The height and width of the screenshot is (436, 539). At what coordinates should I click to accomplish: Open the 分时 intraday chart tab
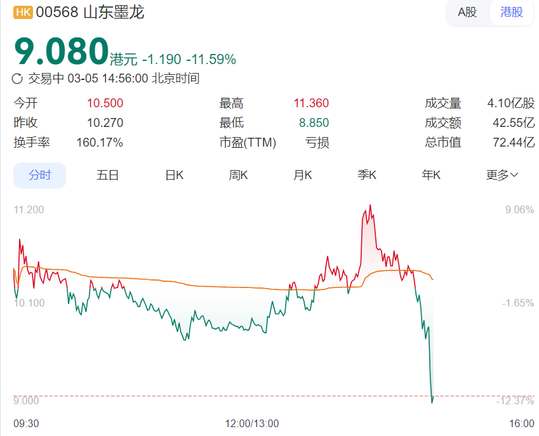(39, 175)
